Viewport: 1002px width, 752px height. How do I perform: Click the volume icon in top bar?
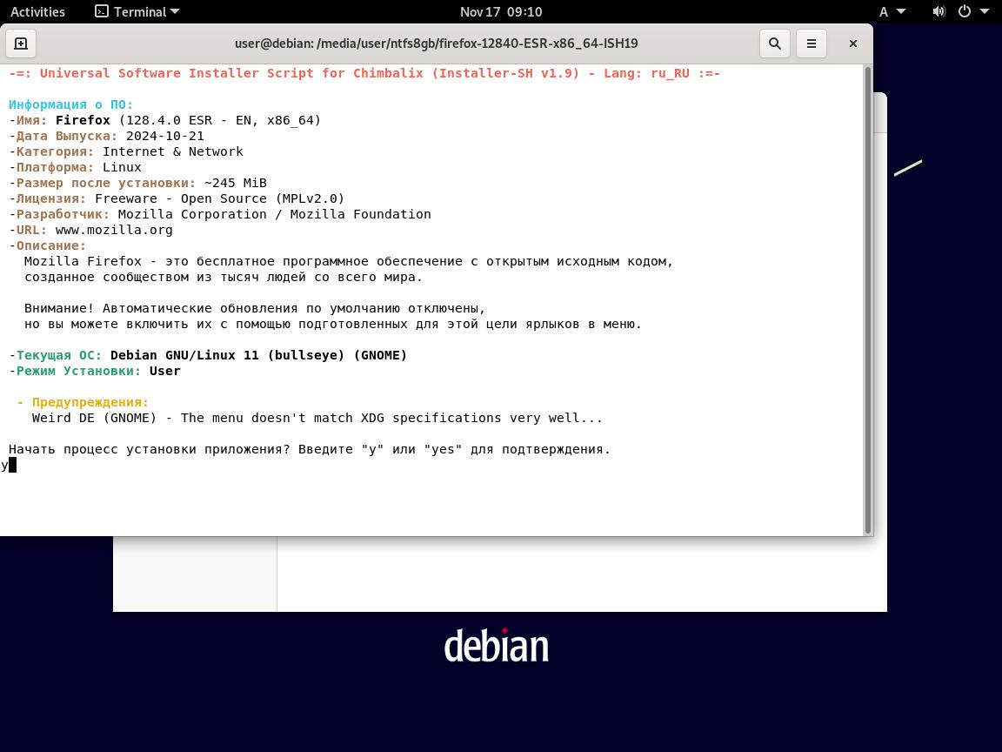939,11
